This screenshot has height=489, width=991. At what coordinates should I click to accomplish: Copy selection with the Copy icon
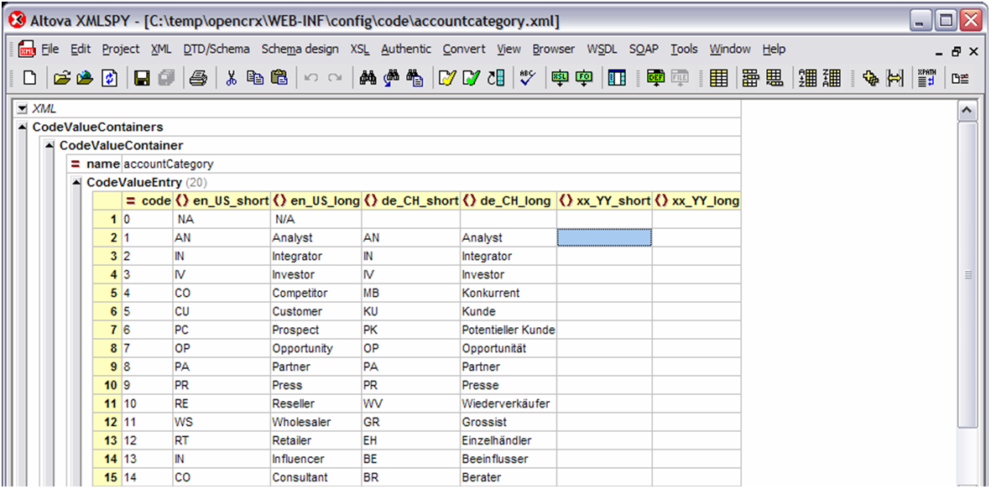pyautogui.click(x=255, y=78)
